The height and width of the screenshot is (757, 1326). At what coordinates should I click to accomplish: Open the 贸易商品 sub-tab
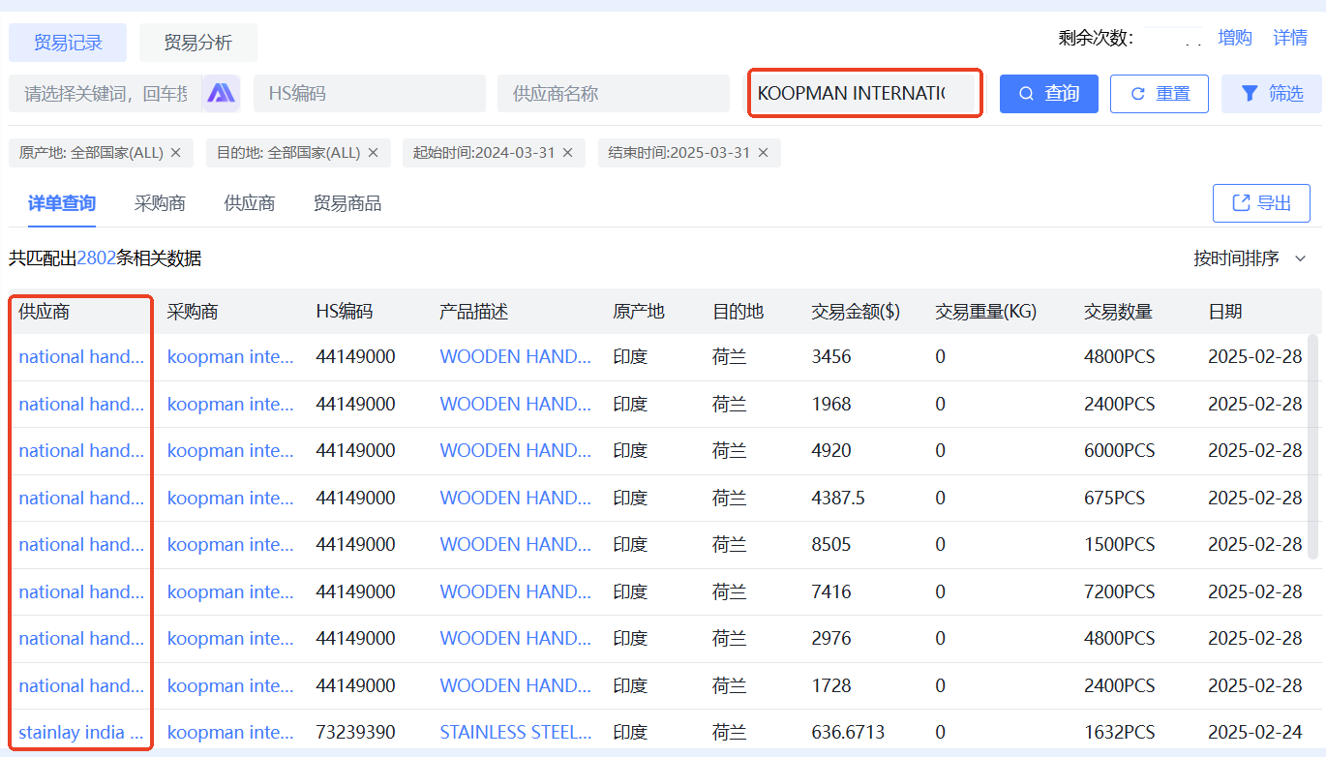pyautogui.click(x=347, y=203)
